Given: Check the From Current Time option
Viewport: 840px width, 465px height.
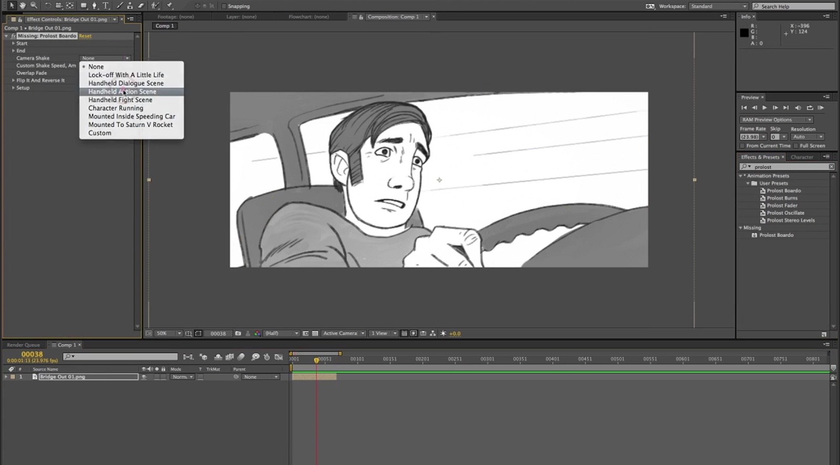Looking at the screenshot, I should coord(742,146).
